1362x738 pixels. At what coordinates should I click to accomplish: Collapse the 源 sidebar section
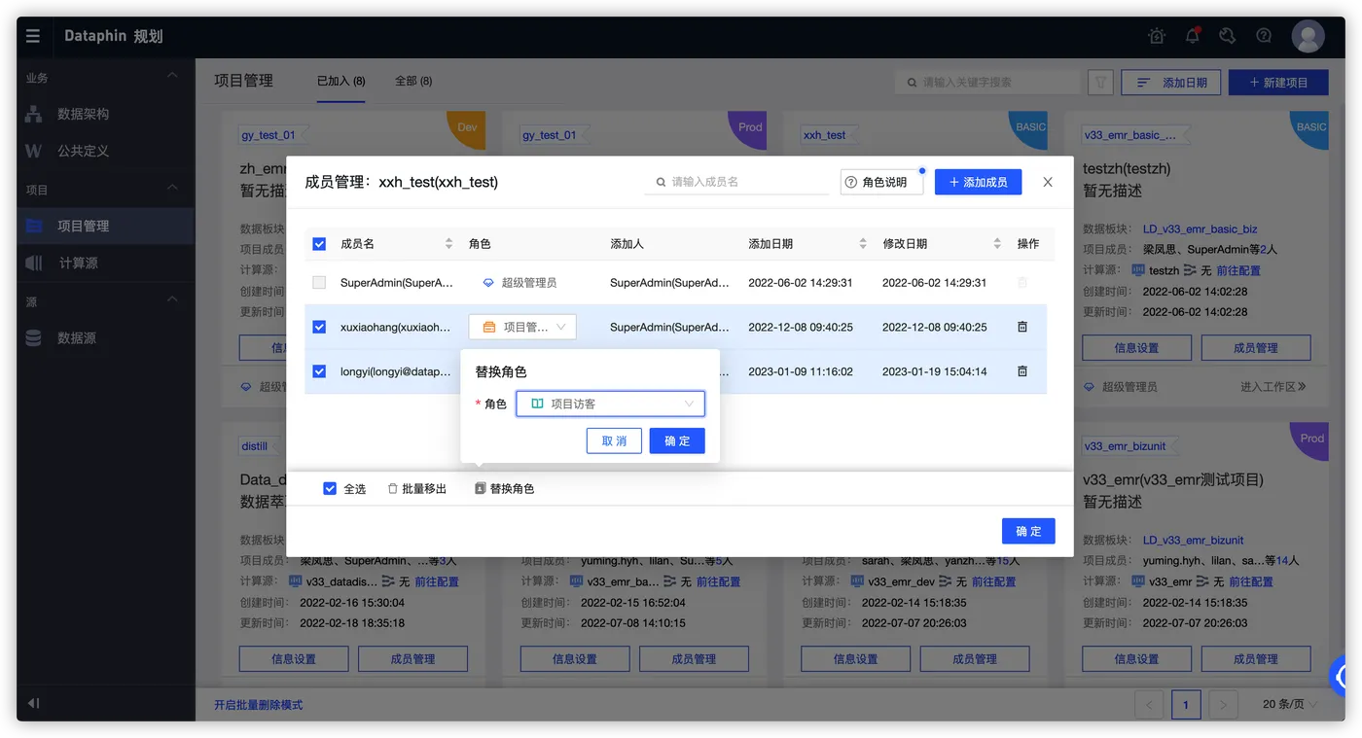172,301
